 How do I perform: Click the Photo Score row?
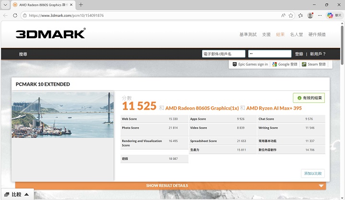tap(154, 130)
